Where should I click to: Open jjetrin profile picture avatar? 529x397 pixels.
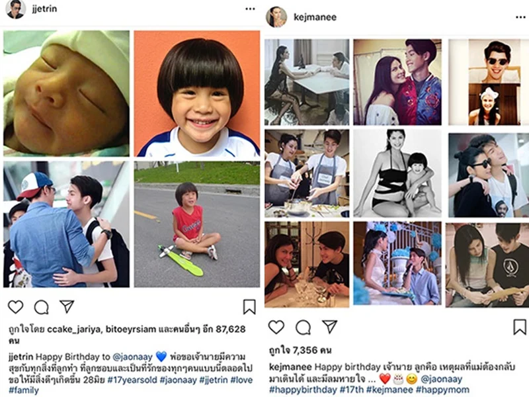click(x=15, y=9)
